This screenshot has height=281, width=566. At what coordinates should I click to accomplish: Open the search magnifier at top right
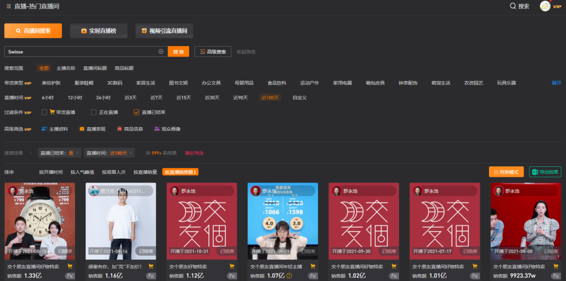513,6
